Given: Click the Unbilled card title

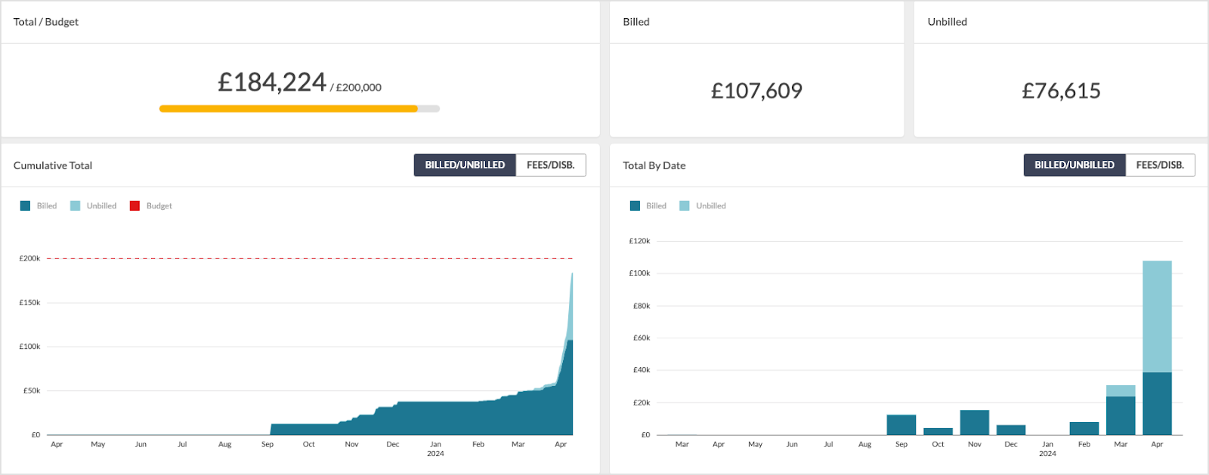Looking at the screenshot, I should click(x=948, y=22).
